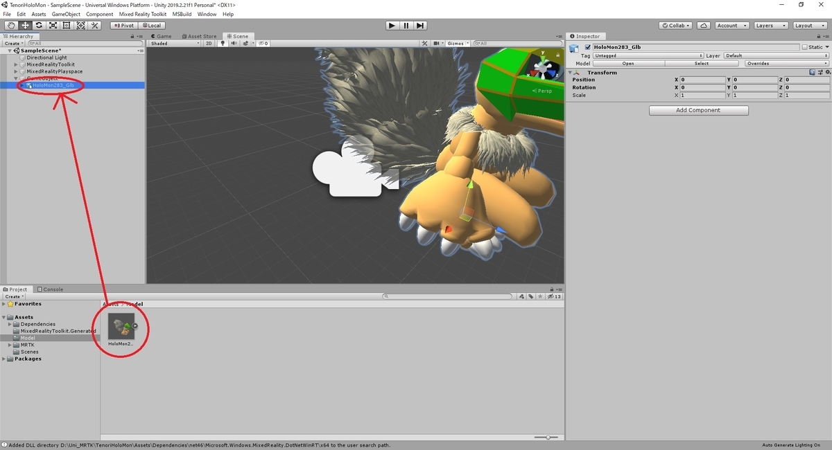Toggle 2D view mode in Scene

click(x=209, y=44)
